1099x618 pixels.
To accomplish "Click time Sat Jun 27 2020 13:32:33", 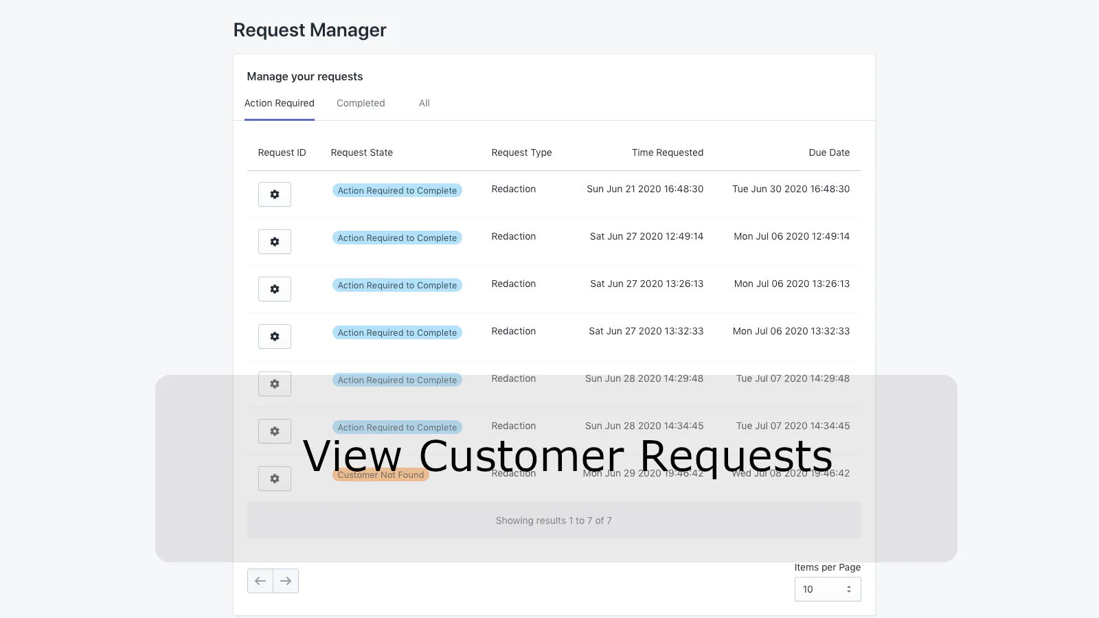I will 646,331.
